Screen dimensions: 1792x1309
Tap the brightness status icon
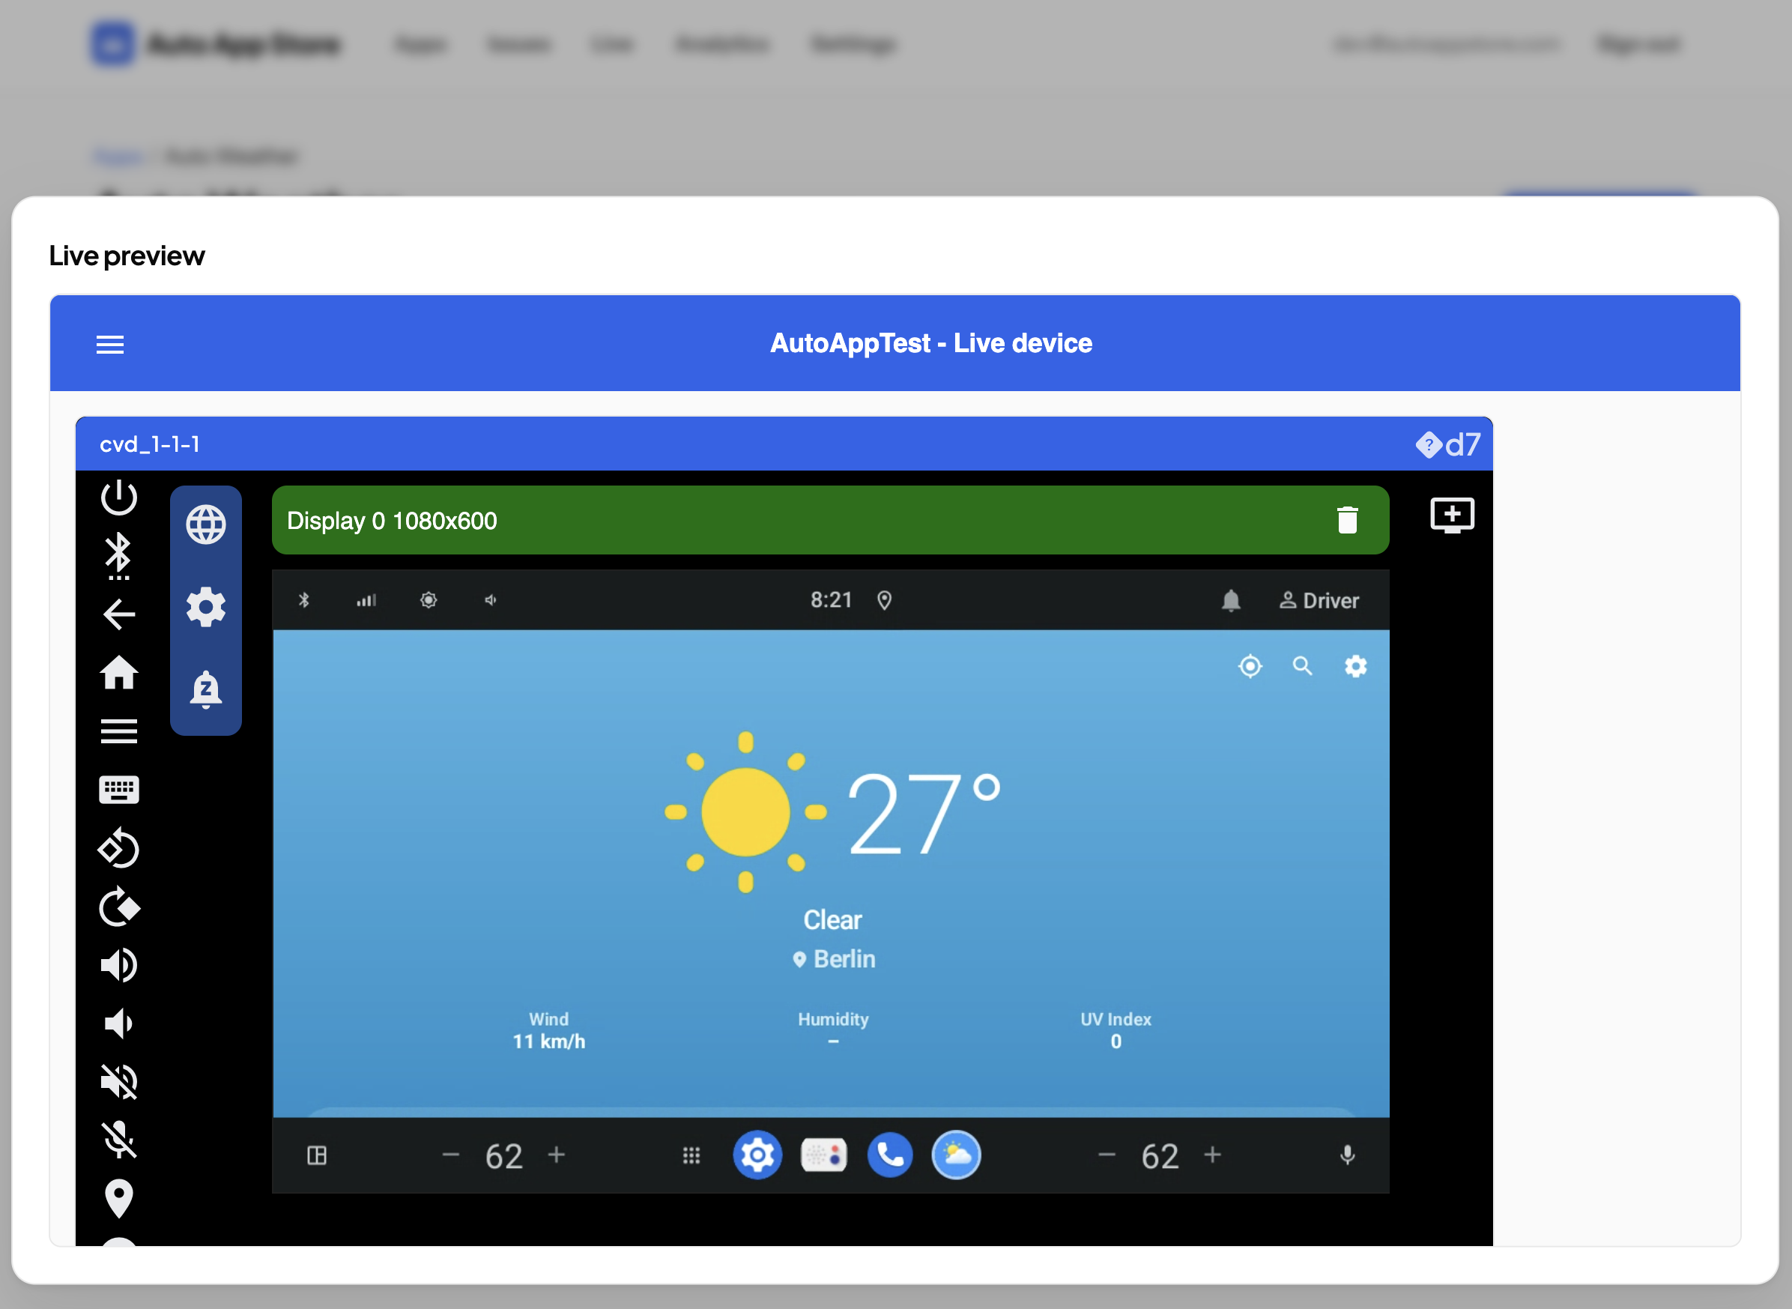(429, 600)
